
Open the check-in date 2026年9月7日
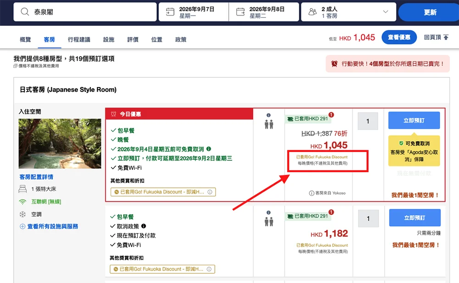[194, 12]
